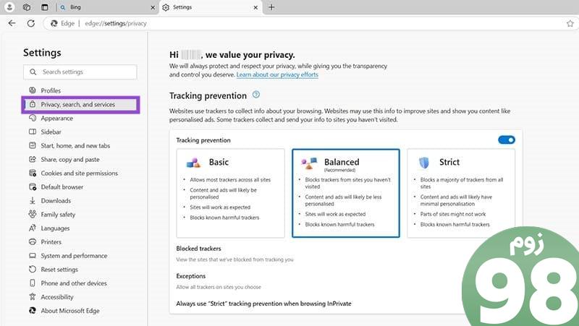Screen dimensions: 579x326
Task: Follow Learn about our privacy efforts link
Action: 277,74
